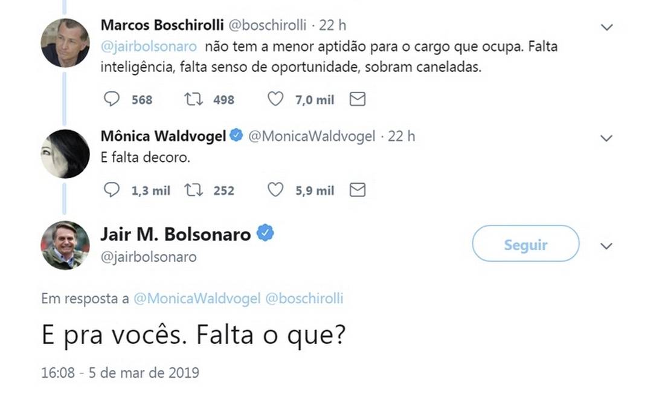Open Marcos Boschirolli's profile picture
Viewport: 656px width, 394px height.
coord(65,43)
